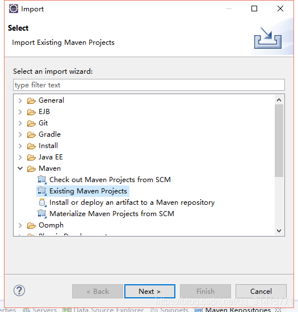The height and width of the screenshot is (312, 298).
Task: Click the Existing Maven Projects wizard icon
Action: [x=42, y=191]
